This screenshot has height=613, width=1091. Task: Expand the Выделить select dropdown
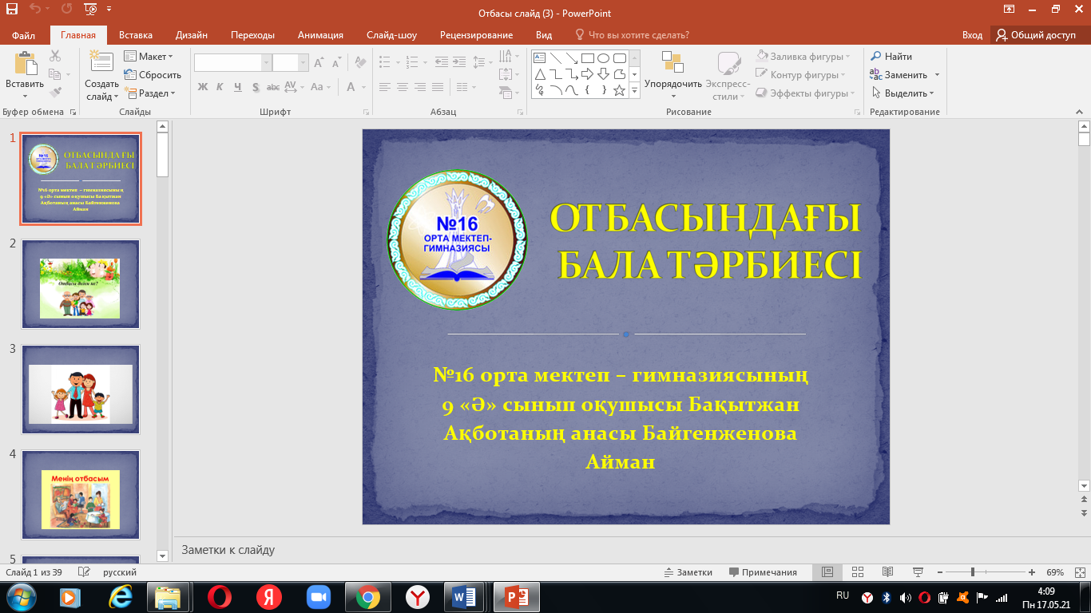tap(903, 93)
